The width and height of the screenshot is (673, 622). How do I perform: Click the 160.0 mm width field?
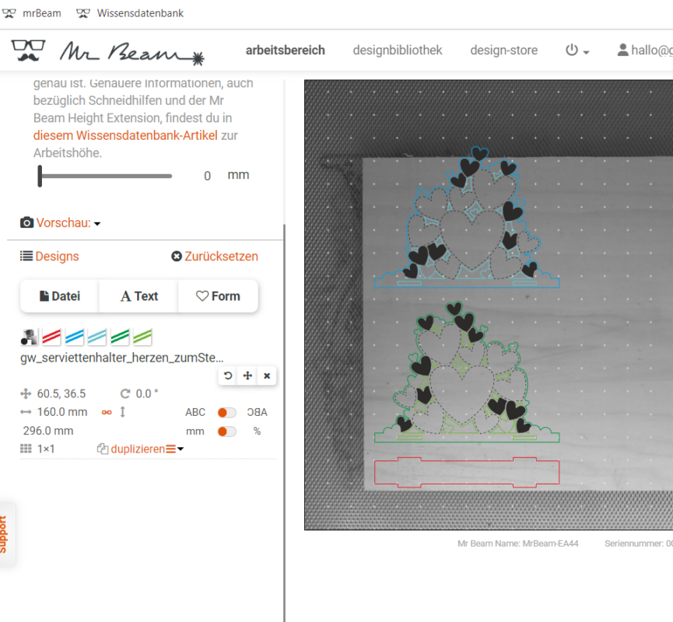(x=62, y=412)
